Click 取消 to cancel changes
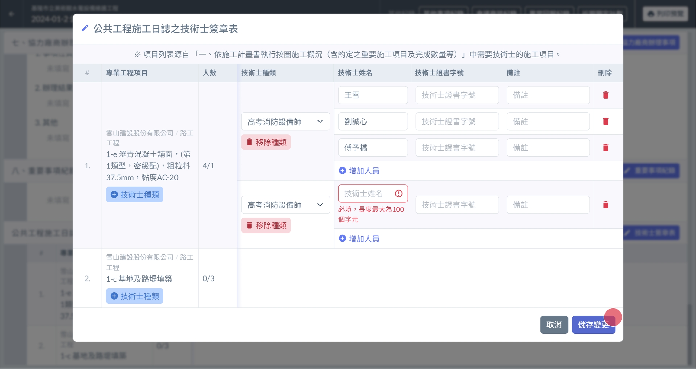Image resolution: width=696 pixels, height=369 pixels. tap(554, 325)
